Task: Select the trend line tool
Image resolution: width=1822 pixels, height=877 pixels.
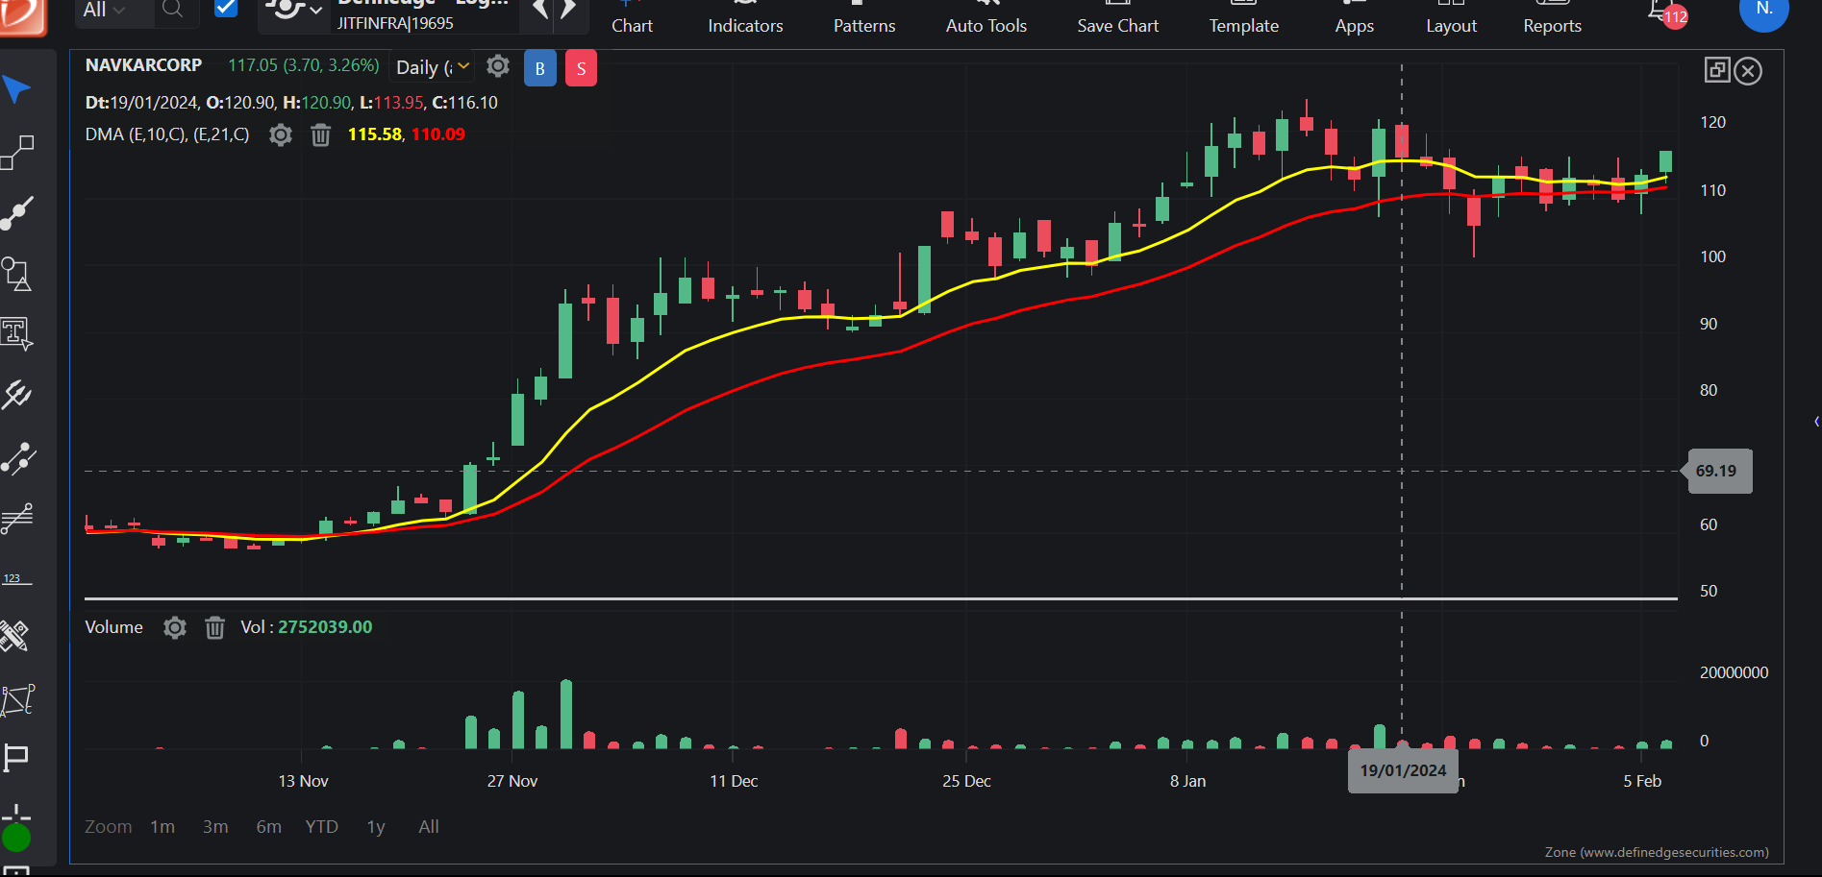Action: click(x=16, y=213)
